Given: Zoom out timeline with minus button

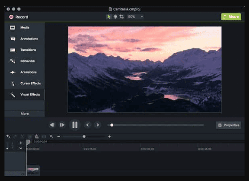Looking at the screenshot, I should coord(59,137).
